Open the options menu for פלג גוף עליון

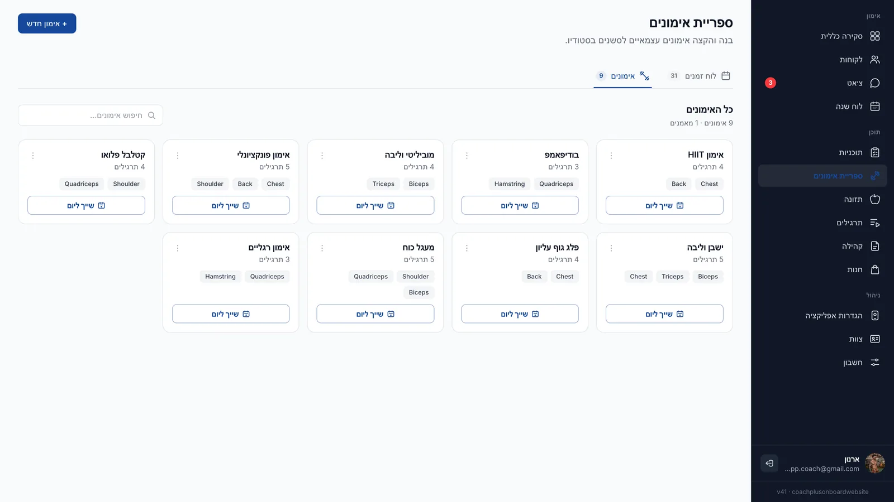(x=467, y=248)
